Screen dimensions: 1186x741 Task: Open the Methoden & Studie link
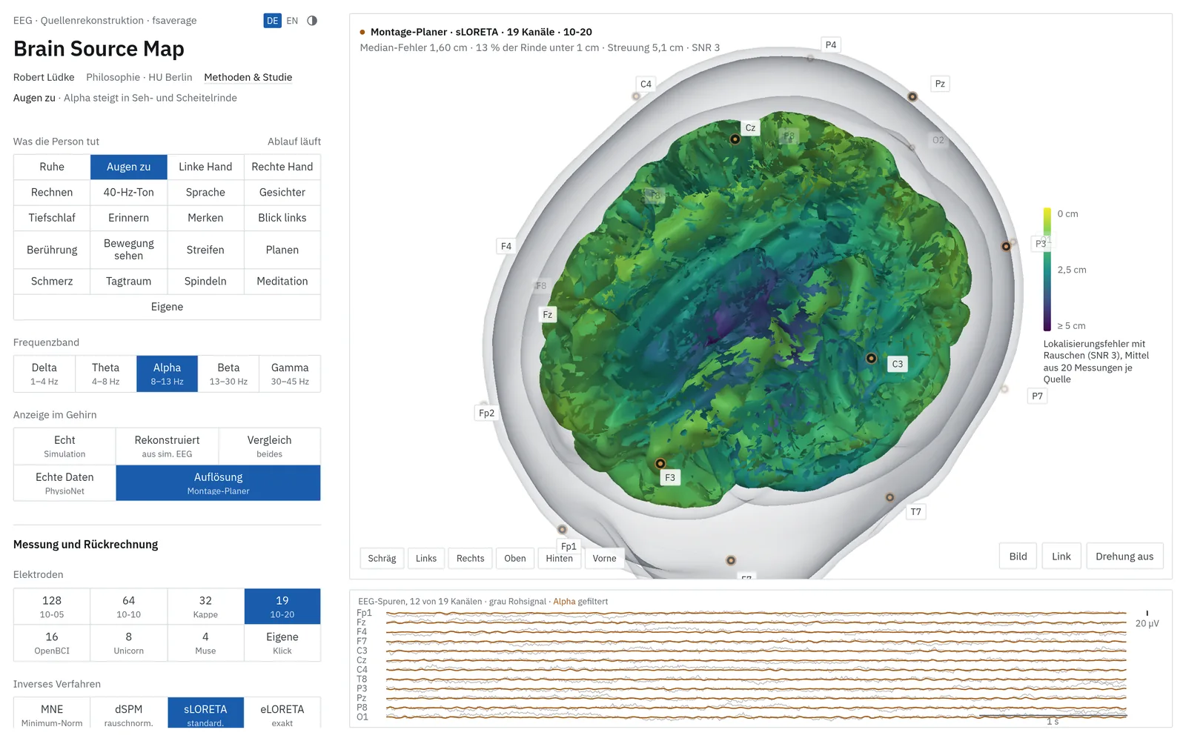[248, 77]
